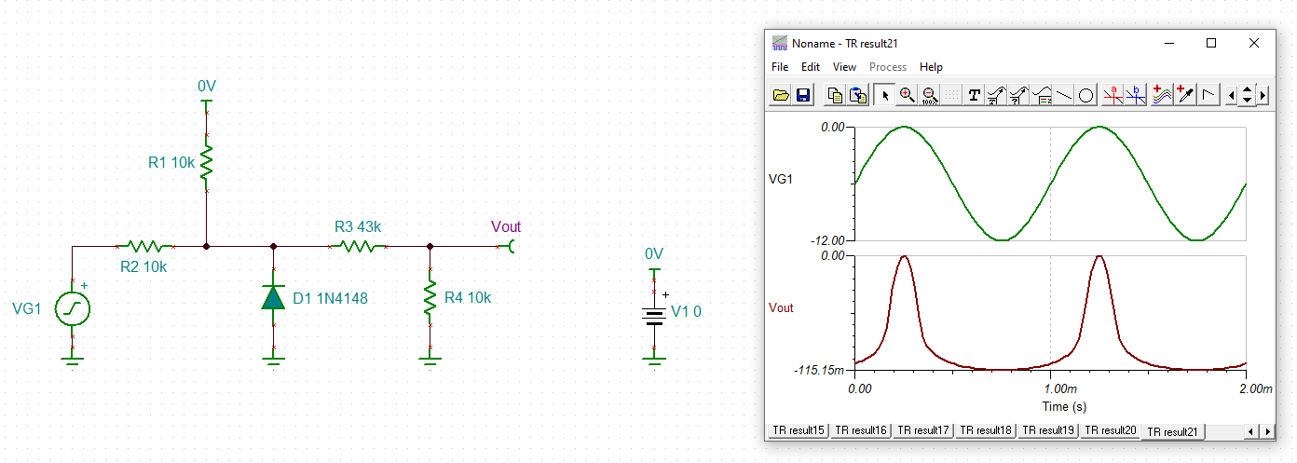
Task: Click the add more curves icon
Action: tap(1161, 95)
